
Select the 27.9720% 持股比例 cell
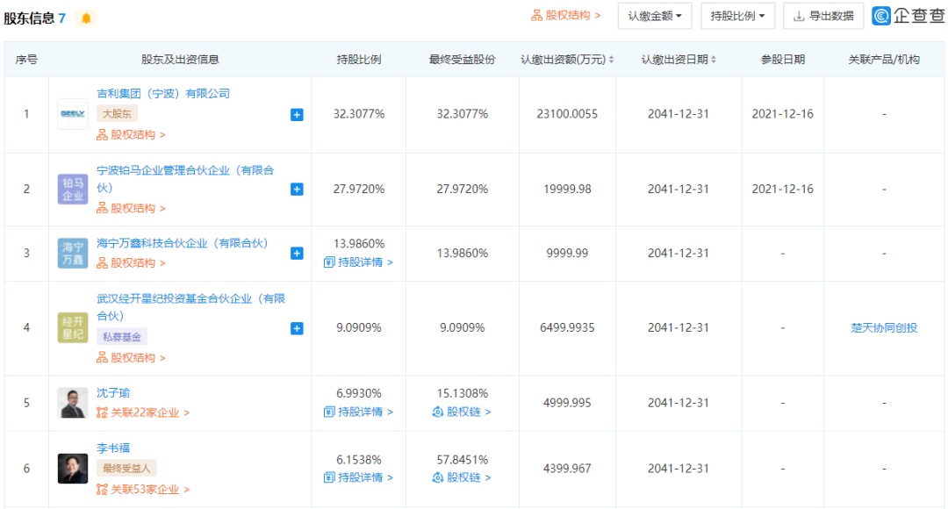pyautogui.click(x=358, y=190)
